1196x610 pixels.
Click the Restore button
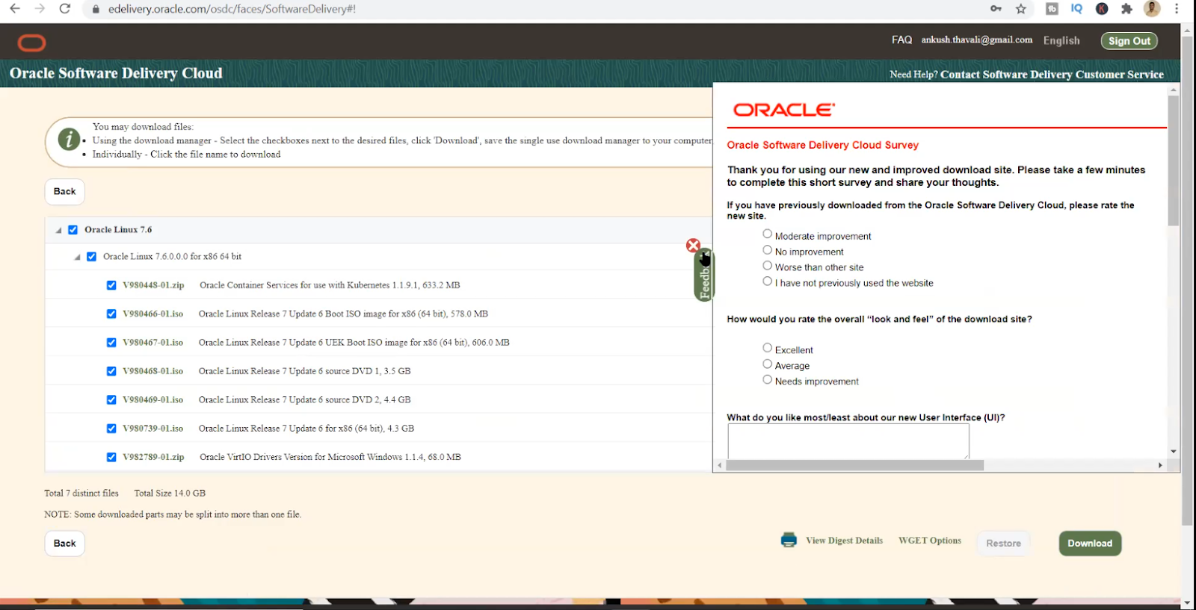coord(1003,544)
